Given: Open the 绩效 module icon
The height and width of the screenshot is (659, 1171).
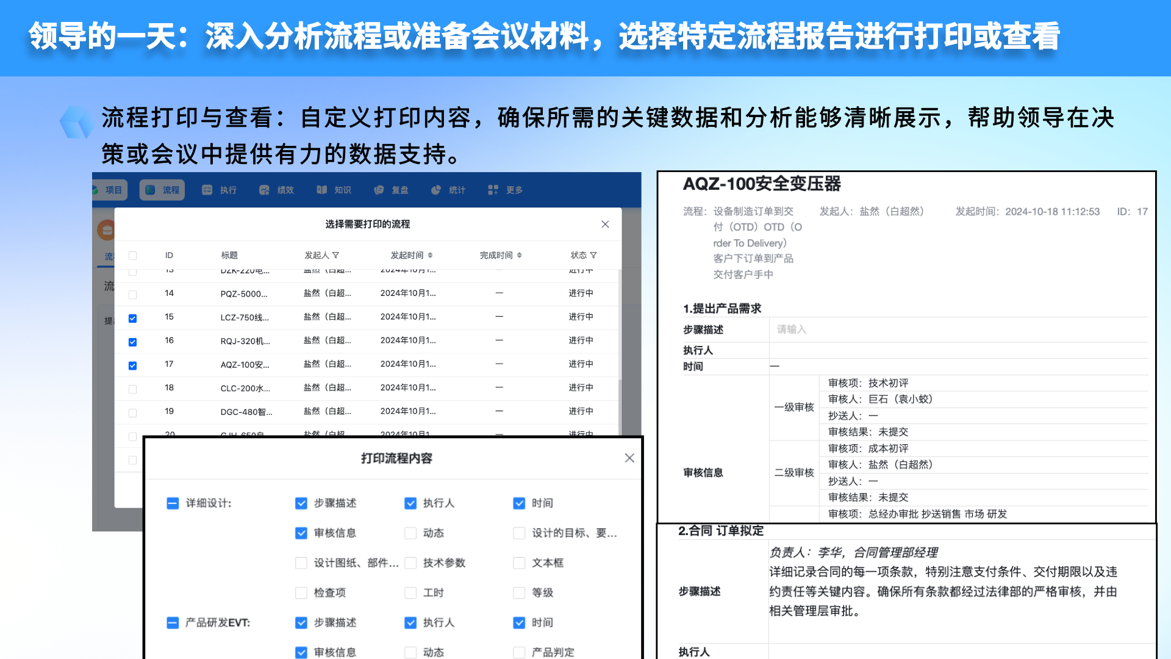Looking at the screenshot, I should coord(264,190).
